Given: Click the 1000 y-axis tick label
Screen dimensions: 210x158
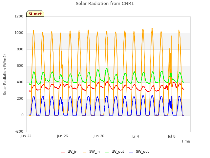Looking at the screenshot, I should [x=19, y=33].
